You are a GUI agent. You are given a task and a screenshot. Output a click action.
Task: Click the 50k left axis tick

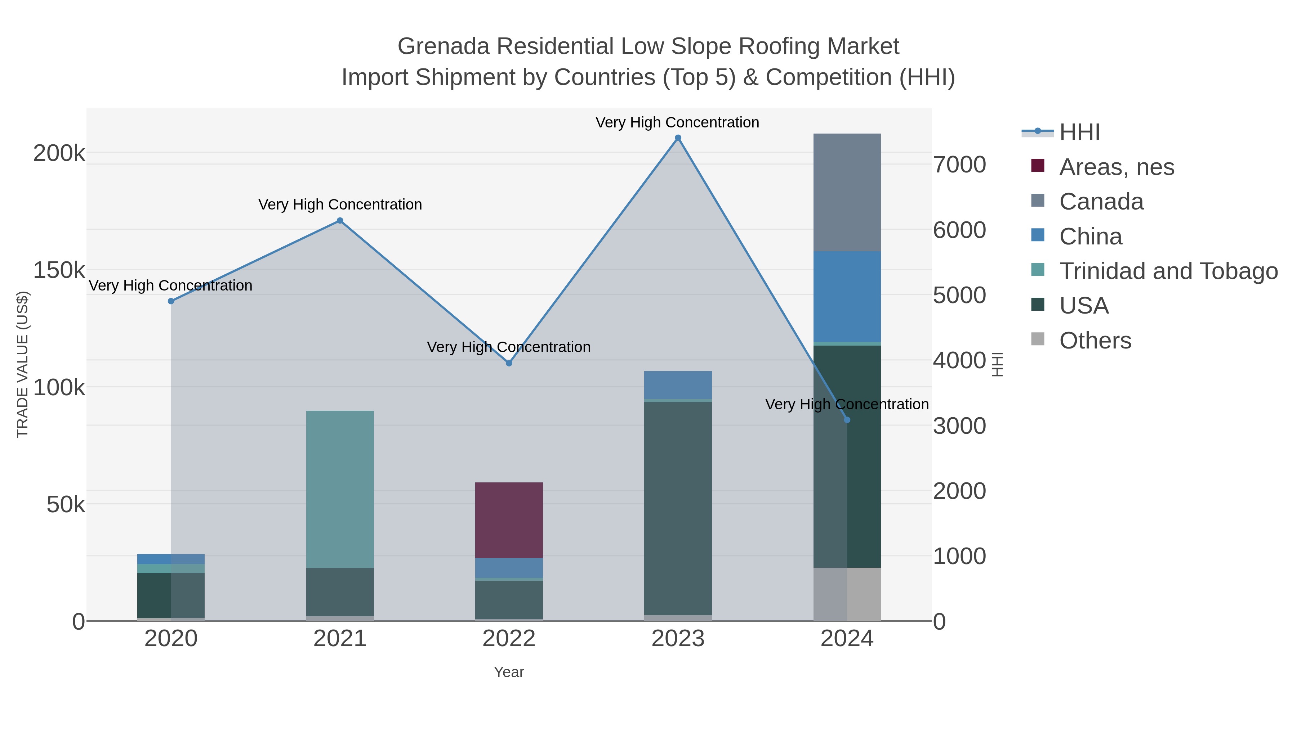tap(66, 505)
